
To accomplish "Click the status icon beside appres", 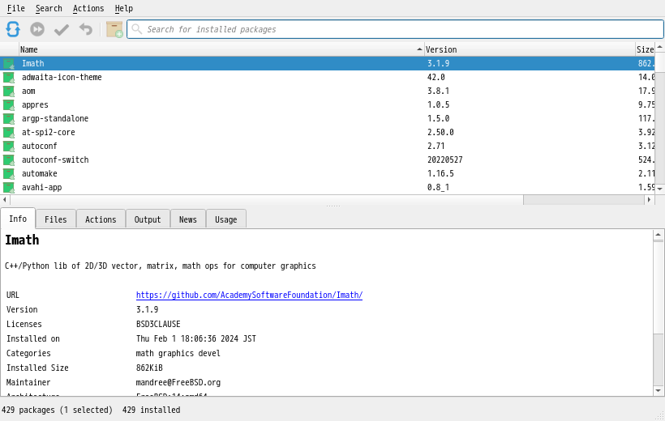I will click(x=9, y=104).
